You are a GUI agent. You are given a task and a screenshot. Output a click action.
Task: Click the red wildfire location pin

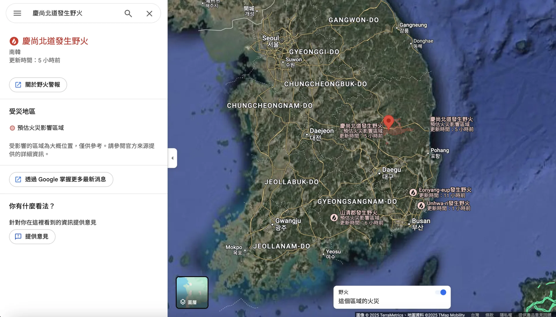(389, 122)
